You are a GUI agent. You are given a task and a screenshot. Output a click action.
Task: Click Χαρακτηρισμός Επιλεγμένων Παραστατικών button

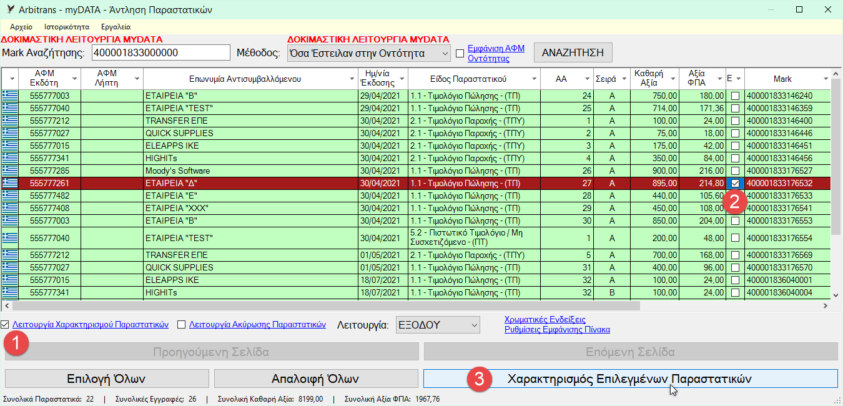630,379
